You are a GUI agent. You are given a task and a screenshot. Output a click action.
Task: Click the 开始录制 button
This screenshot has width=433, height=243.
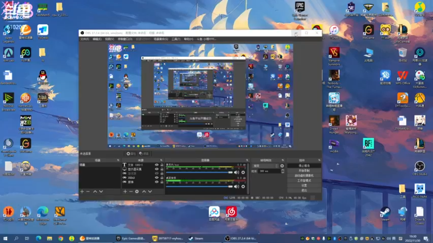[304, 171]
